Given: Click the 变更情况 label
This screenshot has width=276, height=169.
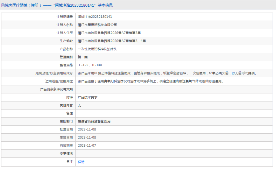Looking at the screenshot, I should 66,154.
